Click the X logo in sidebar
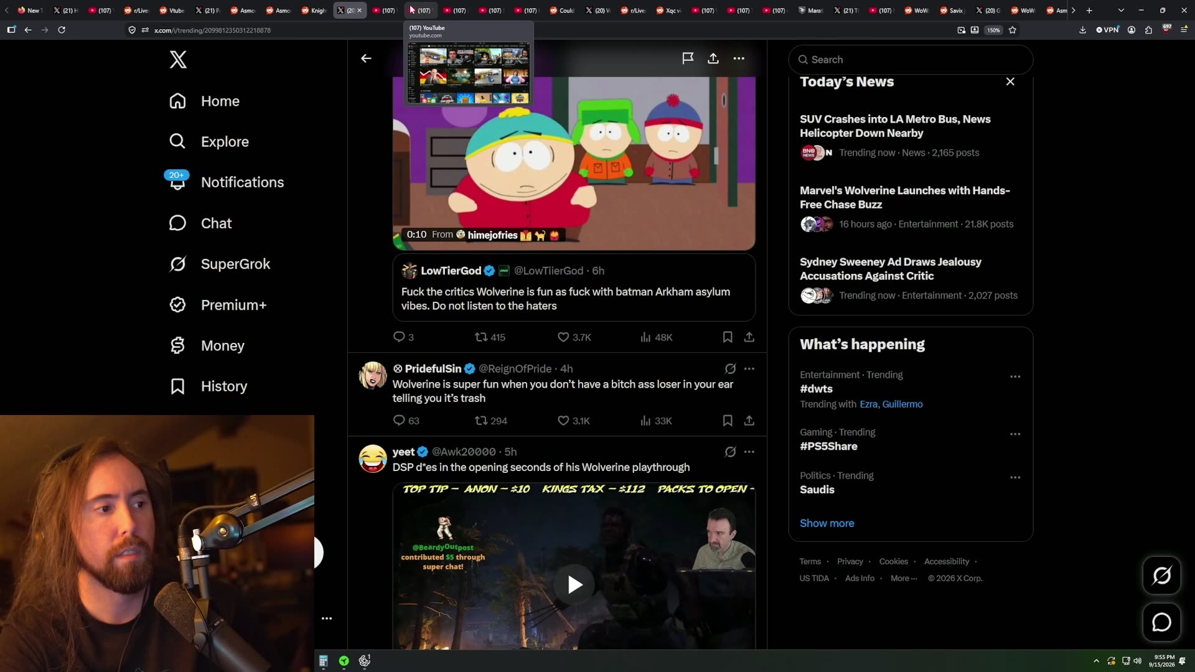1195x672 pixels. (178, 60)
